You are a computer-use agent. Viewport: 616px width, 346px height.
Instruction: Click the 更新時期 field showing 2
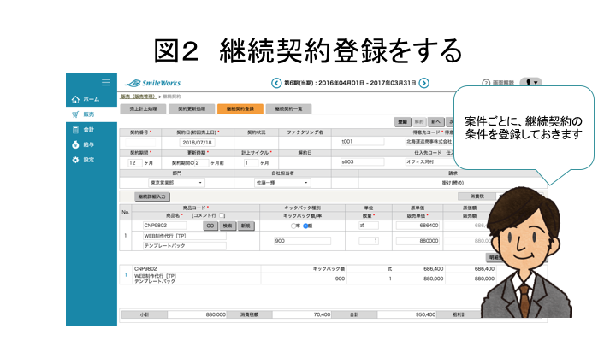[x=202, y=163]
